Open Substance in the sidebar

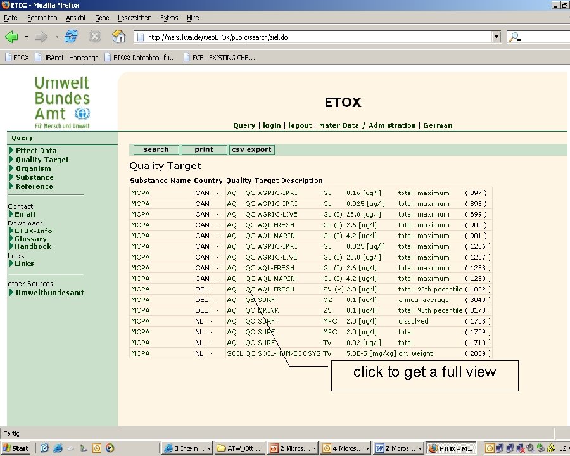pyautogui.click(x=35, y=177)
